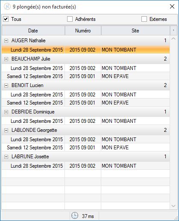This screenshot has height=221, width=179.
Task: Enable the Adhérents checkbox
Action: pos(70,19)
